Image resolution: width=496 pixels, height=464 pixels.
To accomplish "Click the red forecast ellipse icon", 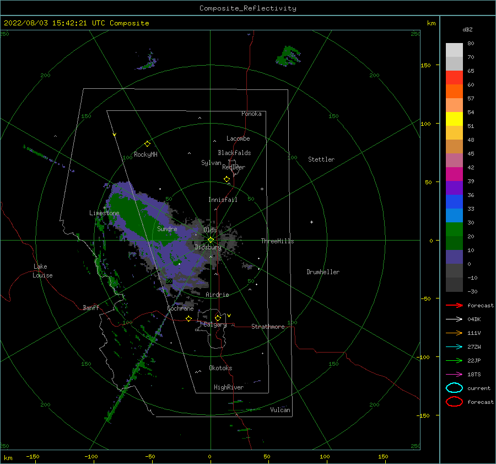I will coord(454,402).
